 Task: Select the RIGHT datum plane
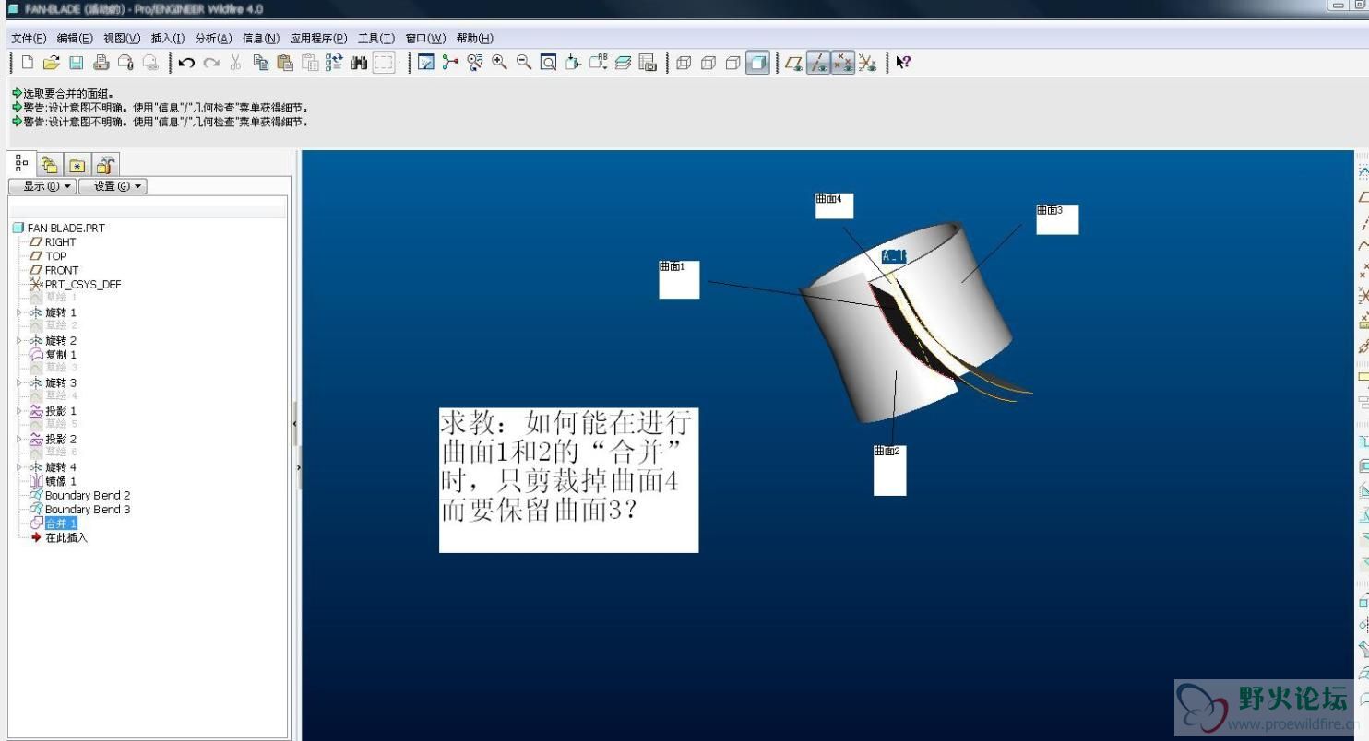pyautogui.click(x=61, y=242)
